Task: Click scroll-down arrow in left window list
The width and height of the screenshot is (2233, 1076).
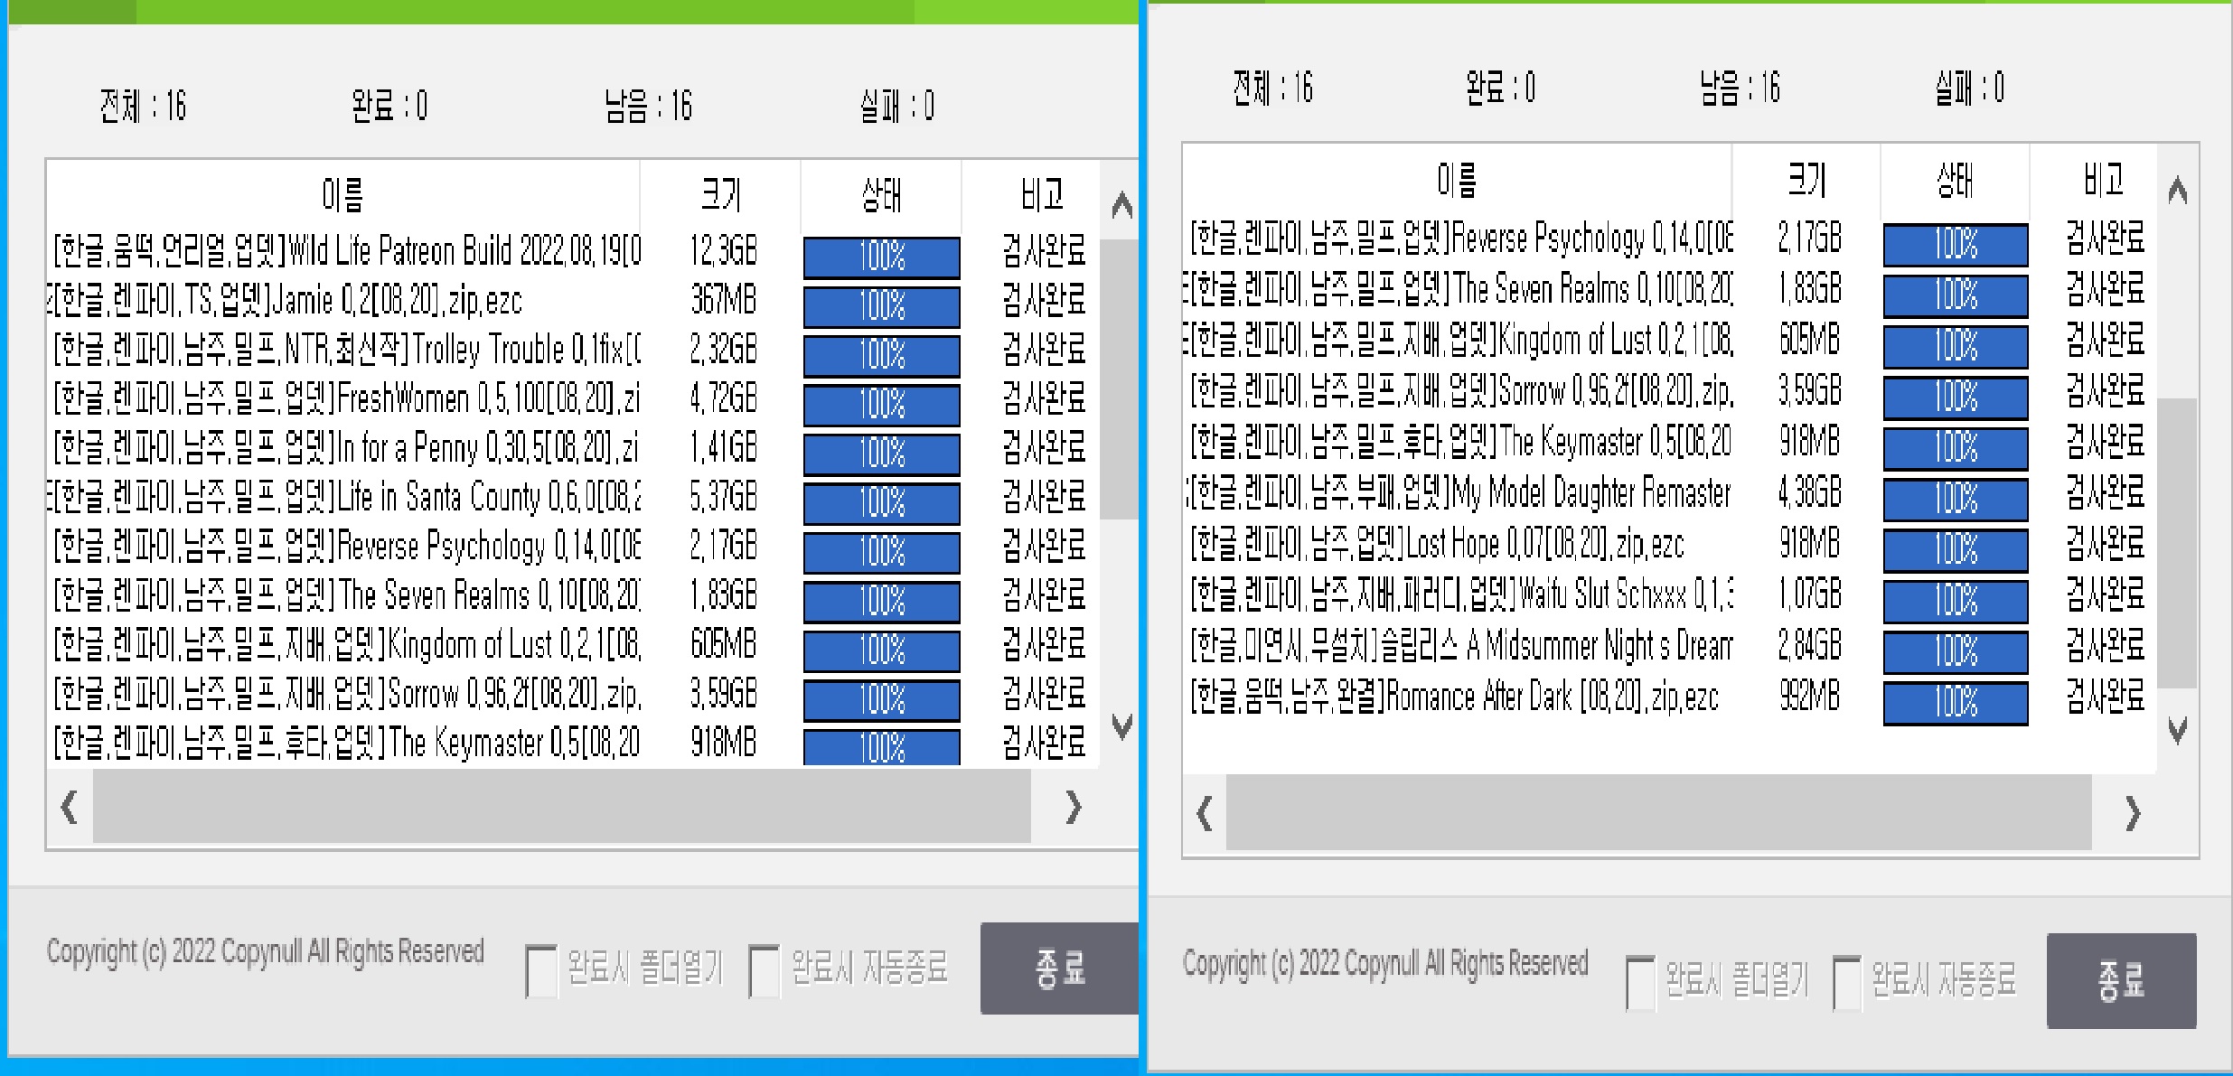Action: (1121, 726)
